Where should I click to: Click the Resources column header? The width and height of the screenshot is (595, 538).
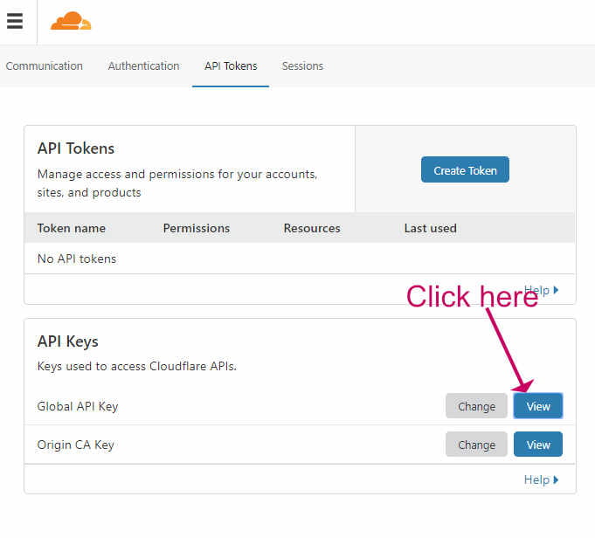(x=312, y=229)
